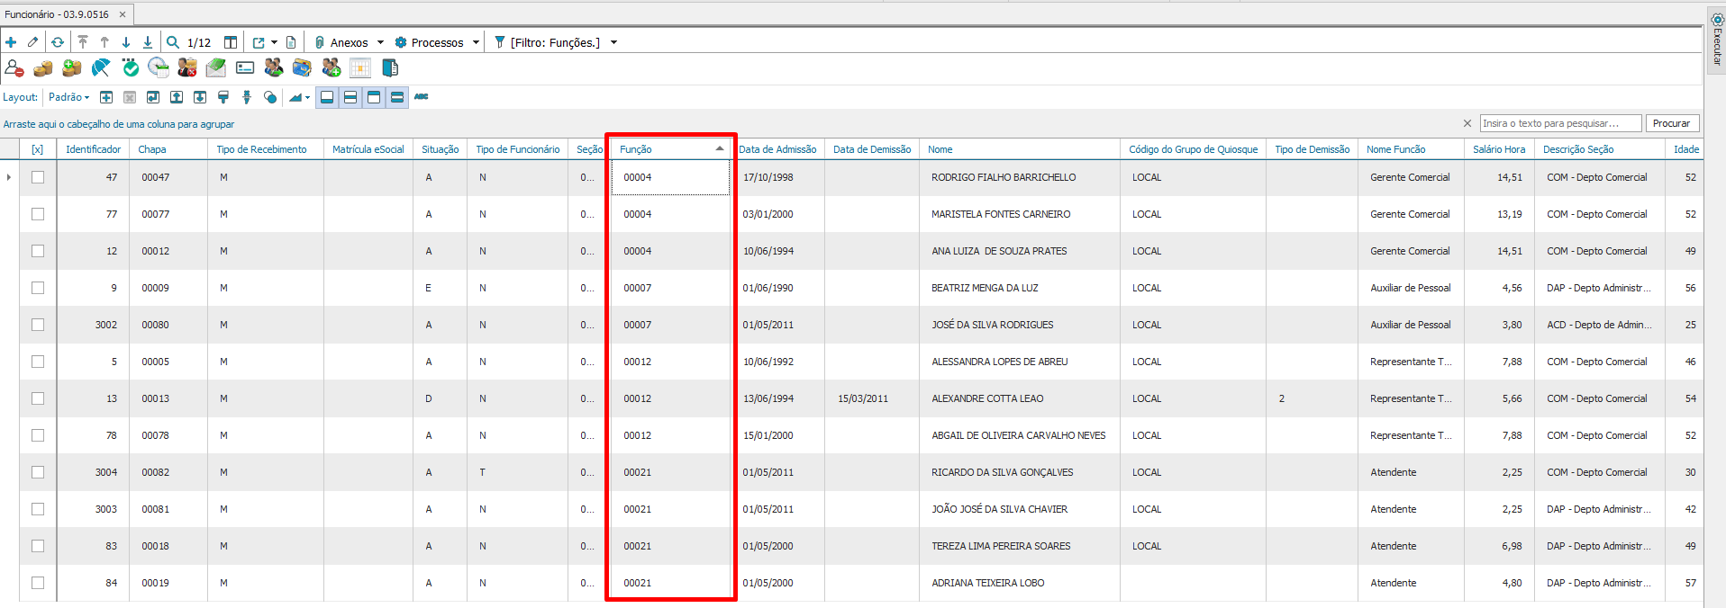1726x608 pixels.
Task: Click the blue wallet card icon
Action: click(x=302, y=67)
